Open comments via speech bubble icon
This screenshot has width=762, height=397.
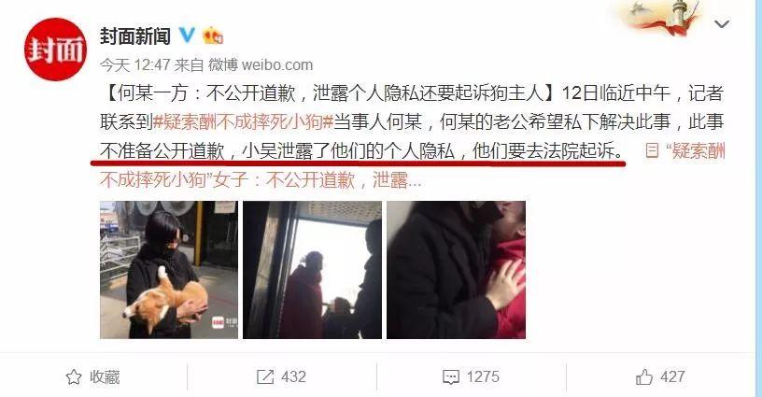tap(450, 377)
